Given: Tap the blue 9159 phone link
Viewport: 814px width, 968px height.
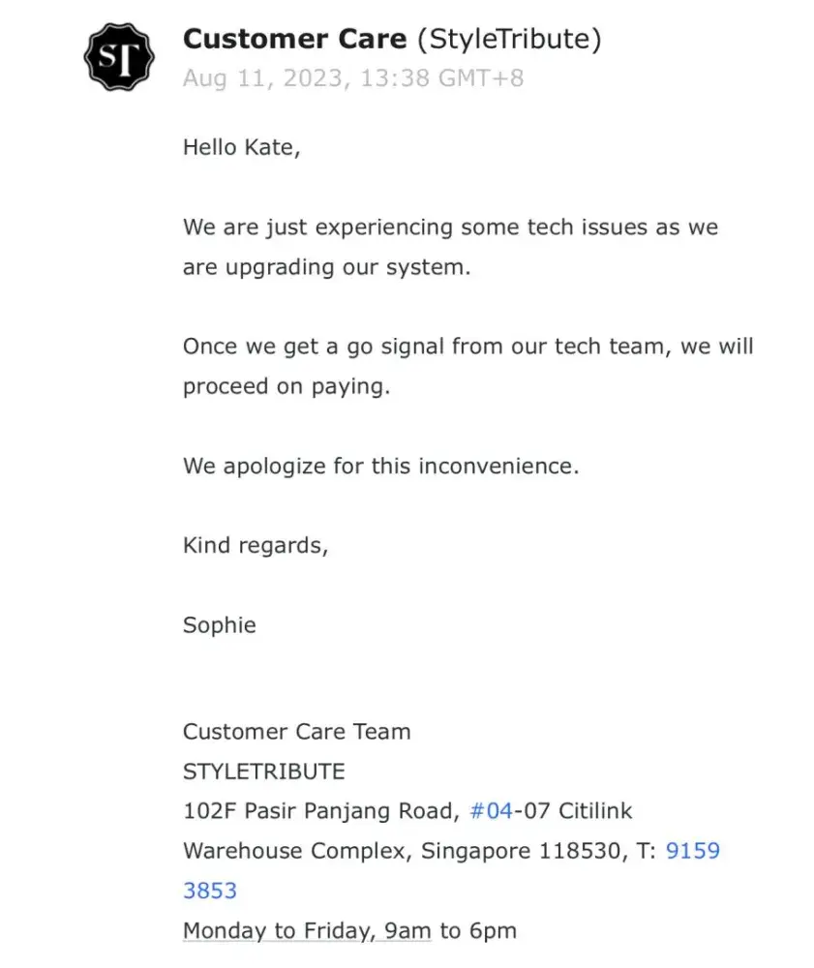Looking at the screenshot, I should click(693, 851).
